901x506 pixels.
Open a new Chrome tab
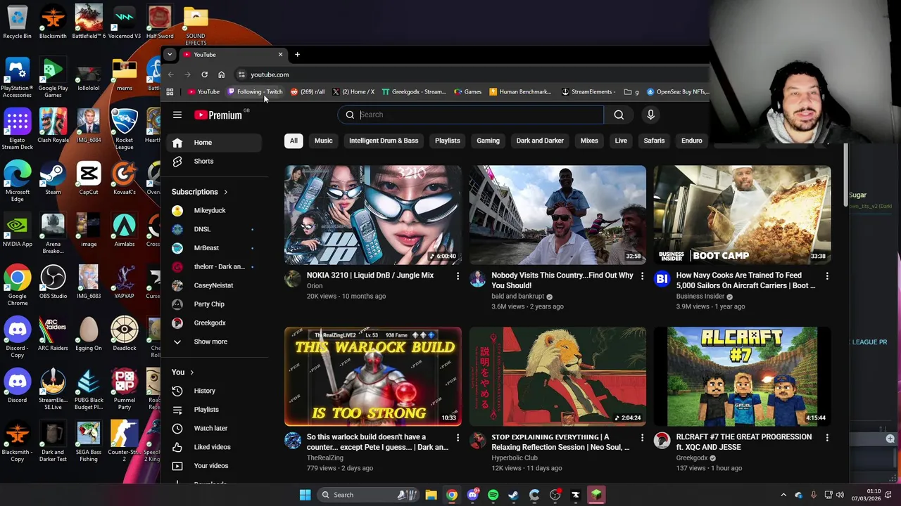click(x=297, y=54)
